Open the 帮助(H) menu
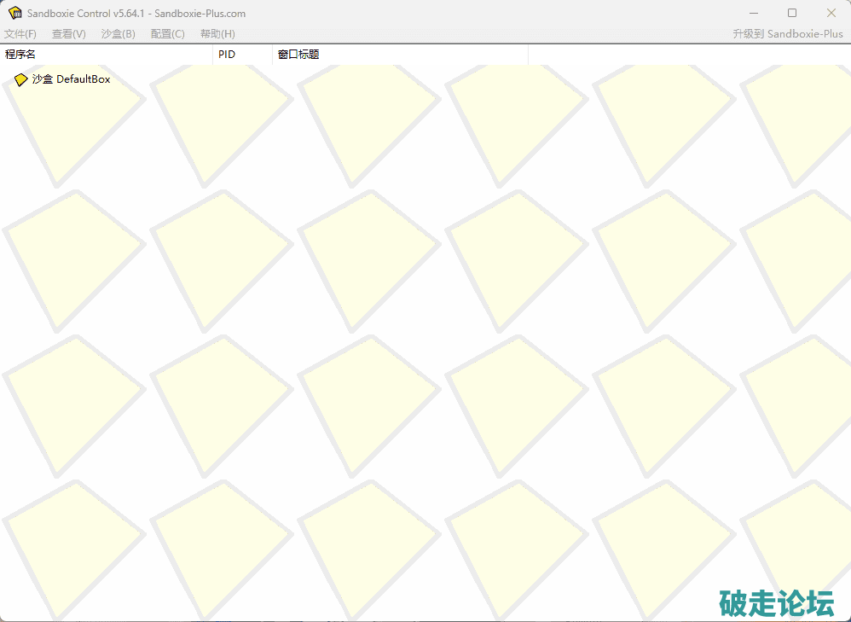 click(217, 34)
